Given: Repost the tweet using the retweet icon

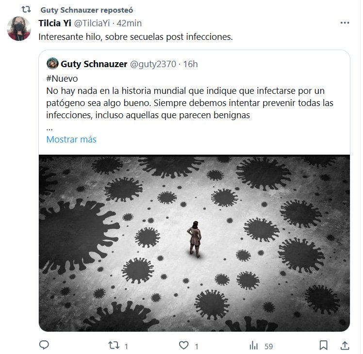Looking at the screenshot, I should pos(114,345).
